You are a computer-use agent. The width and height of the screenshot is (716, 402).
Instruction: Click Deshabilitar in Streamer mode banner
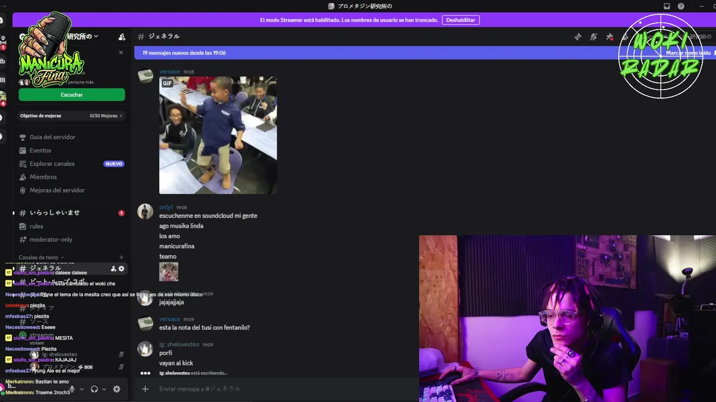coord(461,20)
